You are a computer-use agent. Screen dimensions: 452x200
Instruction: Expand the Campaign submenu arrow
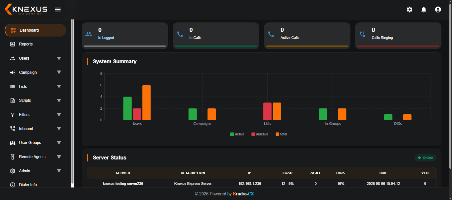[x=59, y=72]
